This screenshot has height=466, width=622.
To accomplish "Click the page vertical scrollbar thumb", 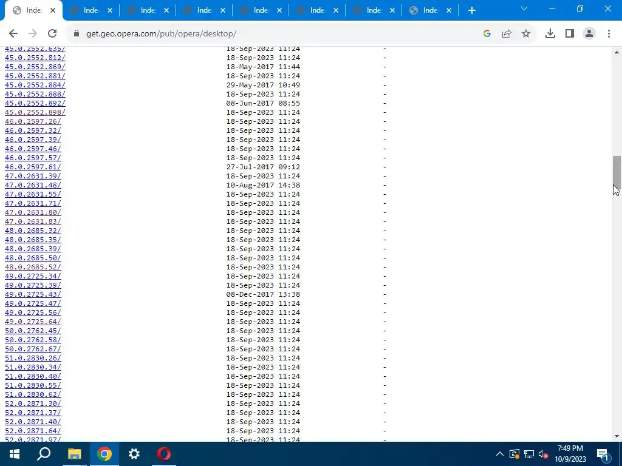I will pos(617,174).
